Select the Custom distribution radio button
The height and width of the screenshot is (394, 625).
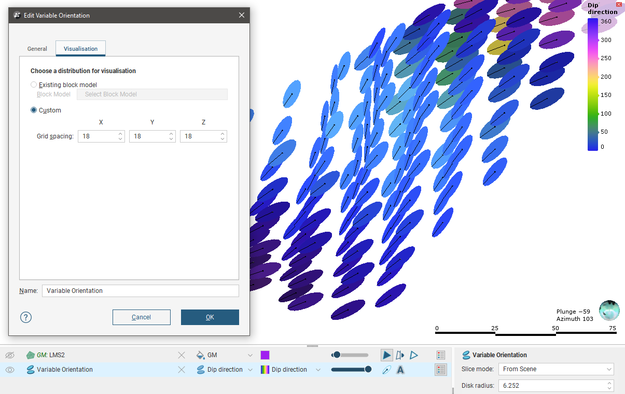point(34,110)
